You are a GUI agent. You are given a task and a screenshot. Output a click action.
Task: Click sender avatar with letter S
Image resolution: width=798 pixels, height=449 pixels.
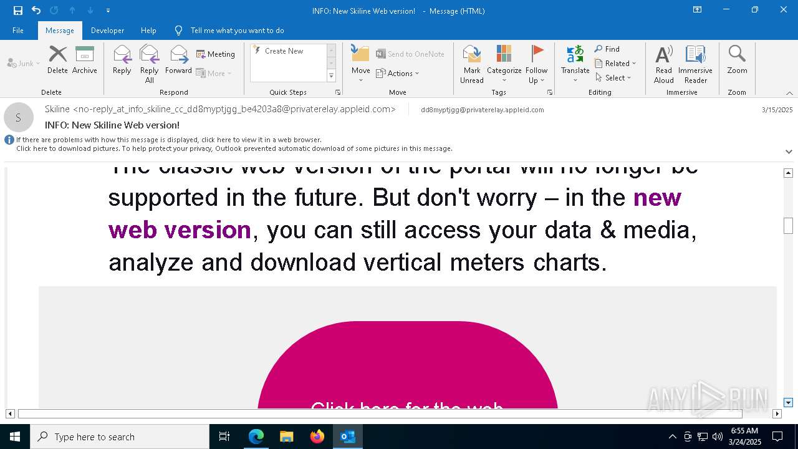tap(19, 117)
